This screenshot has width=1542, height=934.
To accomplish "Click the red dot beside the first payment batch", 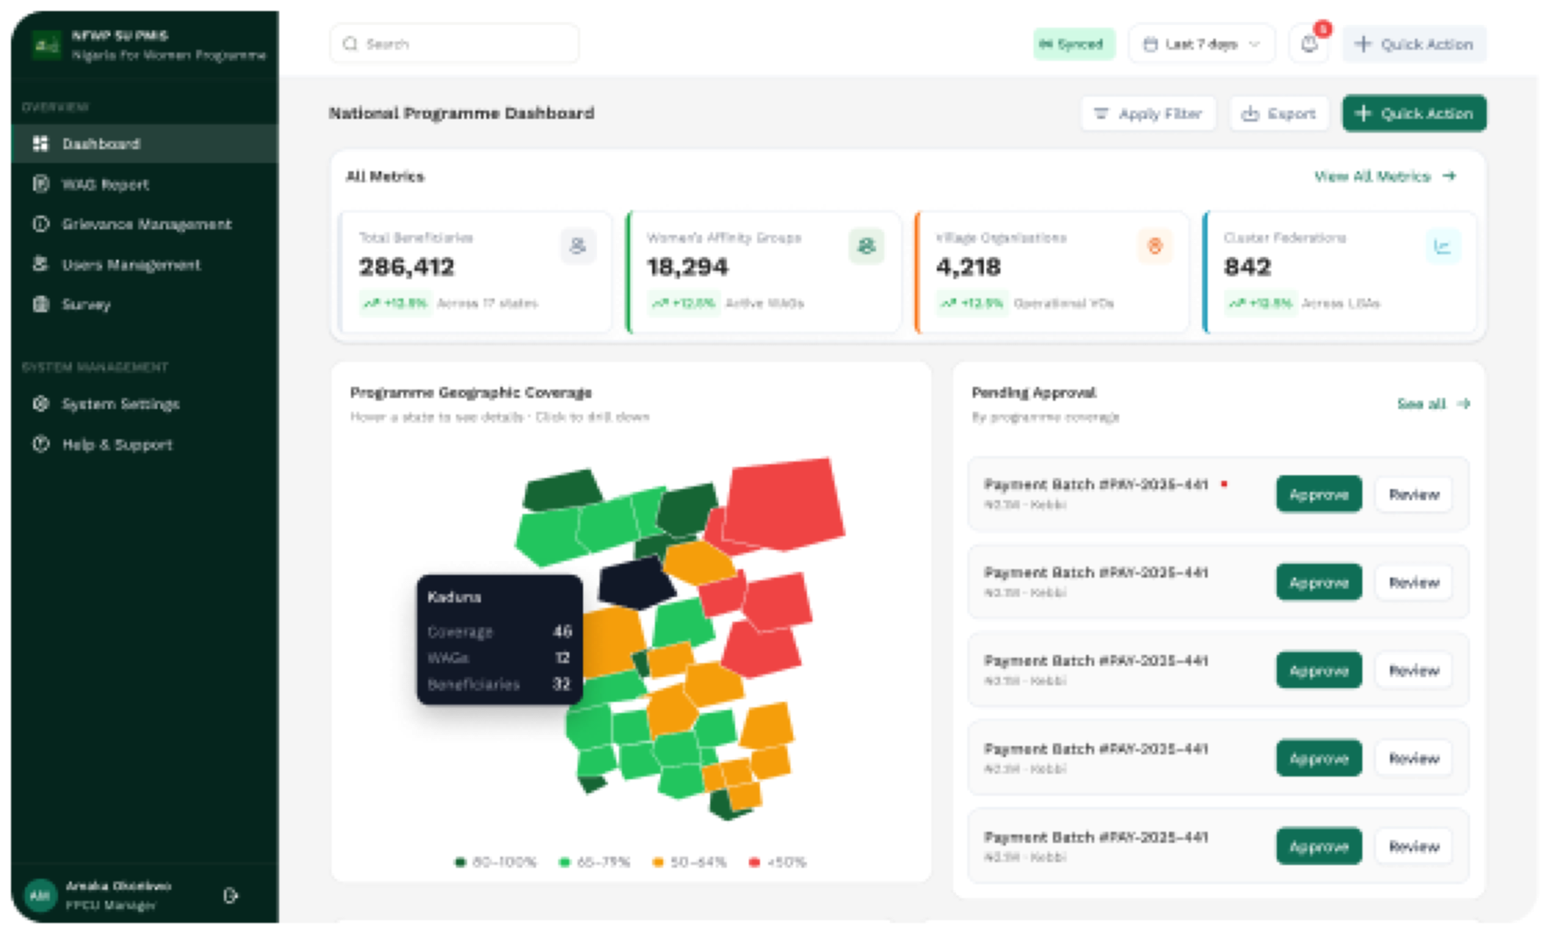I will pos(1224,484).
